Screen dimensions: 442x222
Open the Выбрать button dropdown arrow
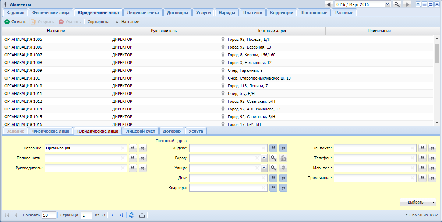pos(433,202)
